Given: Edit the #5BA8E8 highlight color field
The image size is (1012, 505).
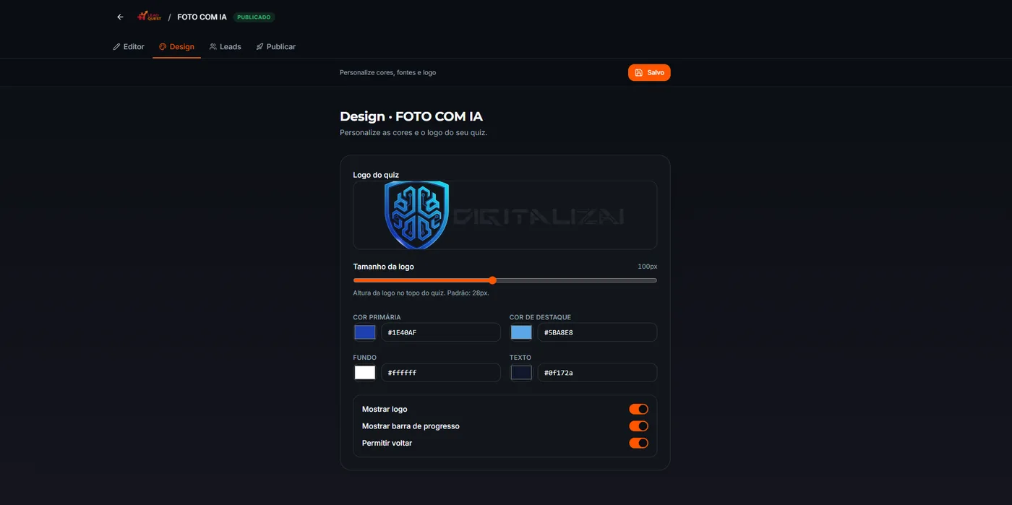Looking at the screenshot, I should point(597,332).
